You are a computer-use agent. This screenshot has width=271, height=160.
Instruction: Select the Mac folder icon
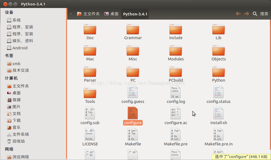[x=90, y=50]
